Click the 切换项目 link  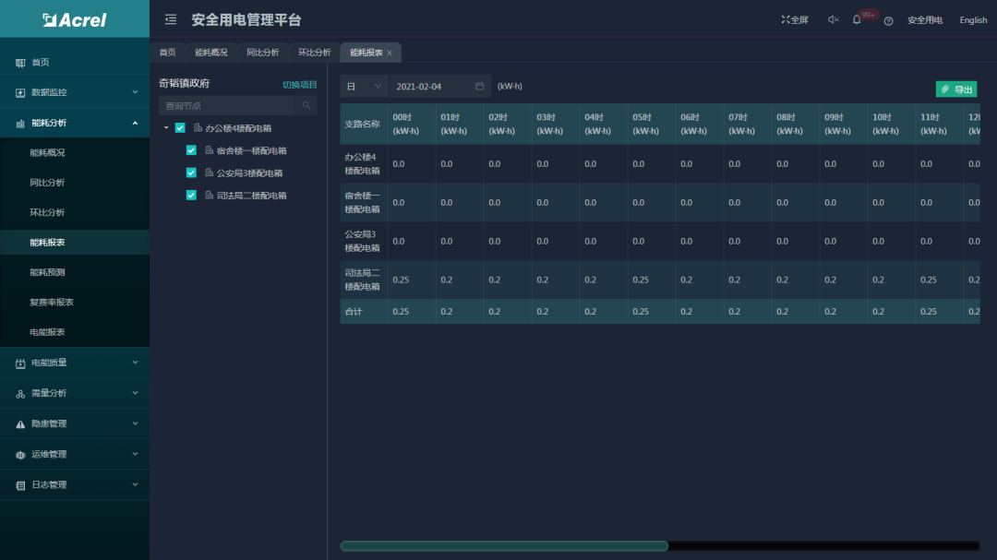click(x=299, y=85)
